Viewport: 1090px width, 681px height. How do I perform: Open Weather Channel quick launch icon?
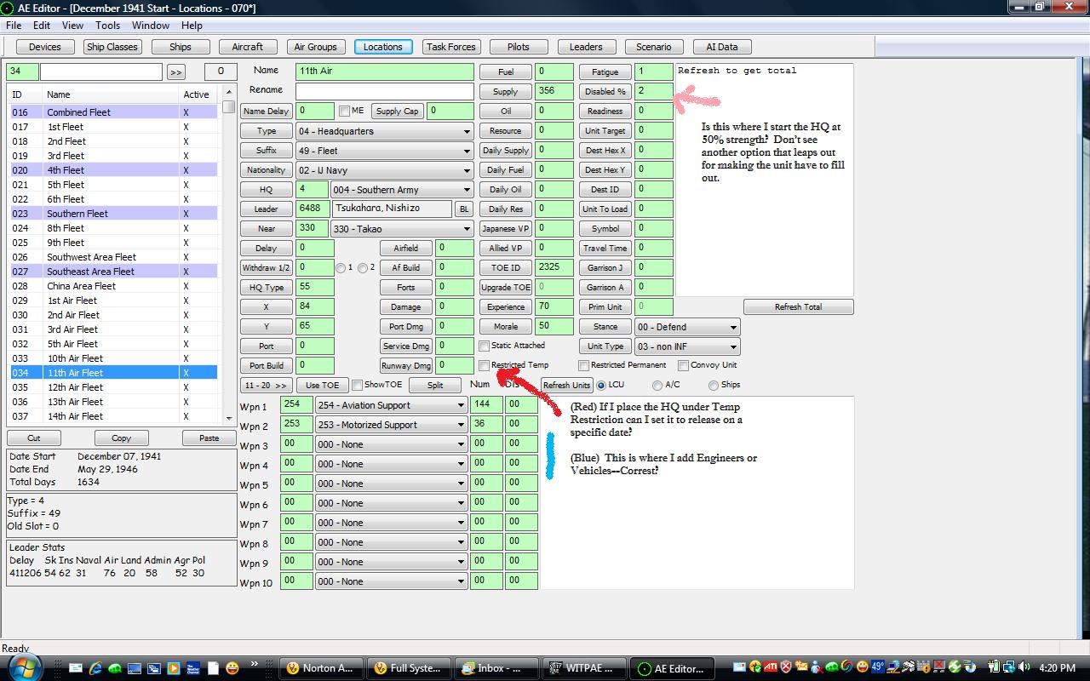(193, 668)
